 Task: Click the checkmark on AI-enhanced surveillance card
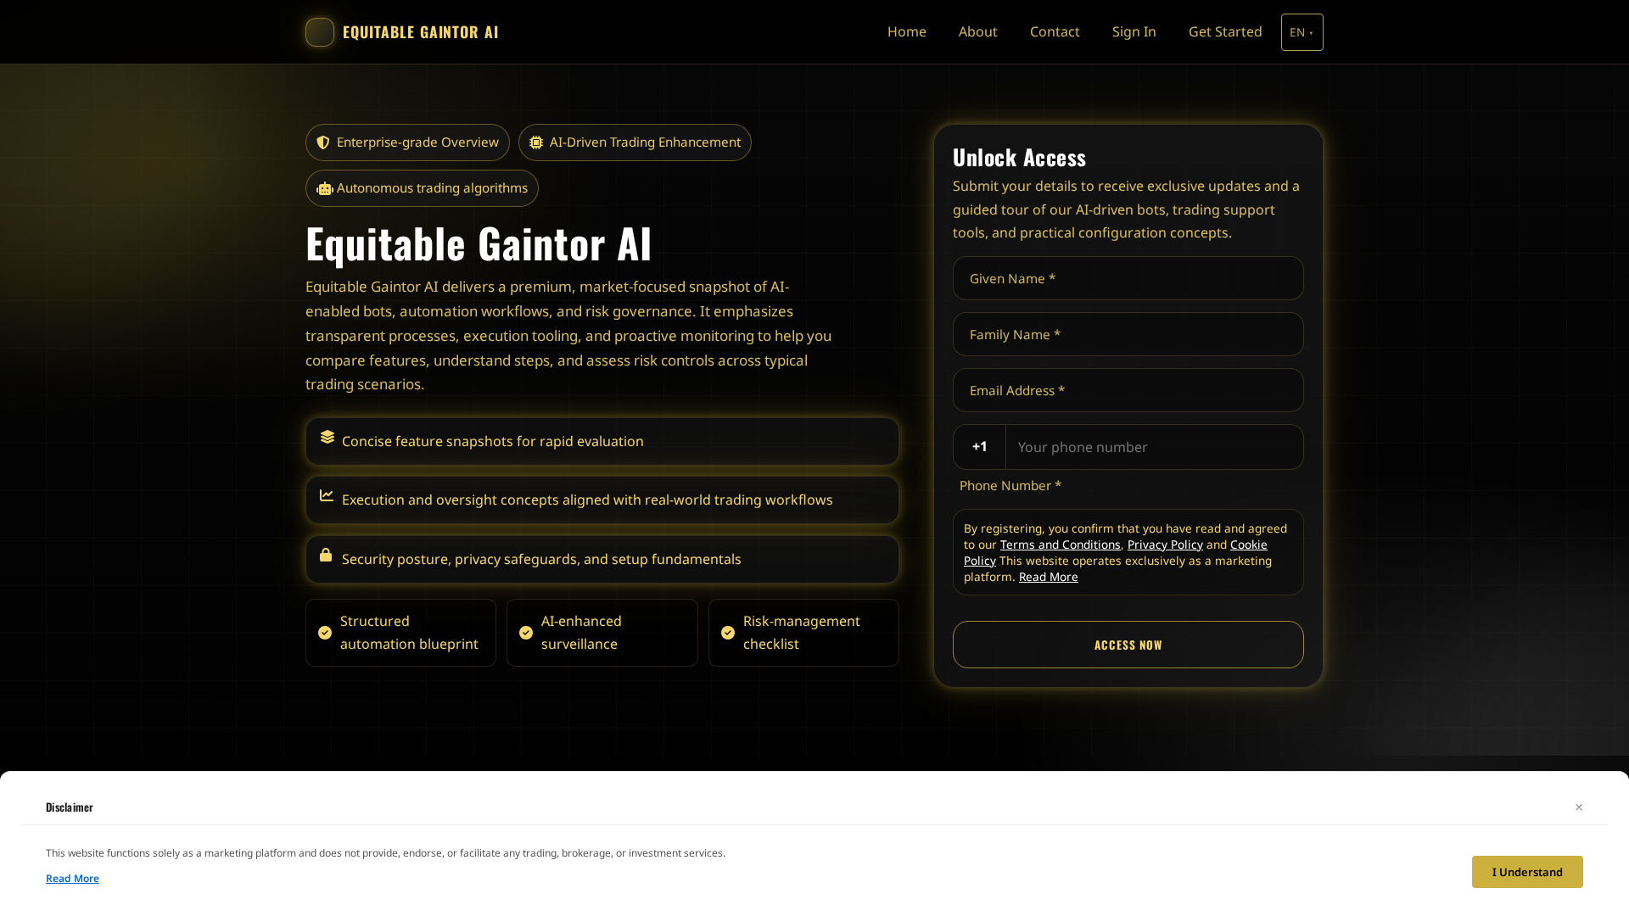pos(526,632)
